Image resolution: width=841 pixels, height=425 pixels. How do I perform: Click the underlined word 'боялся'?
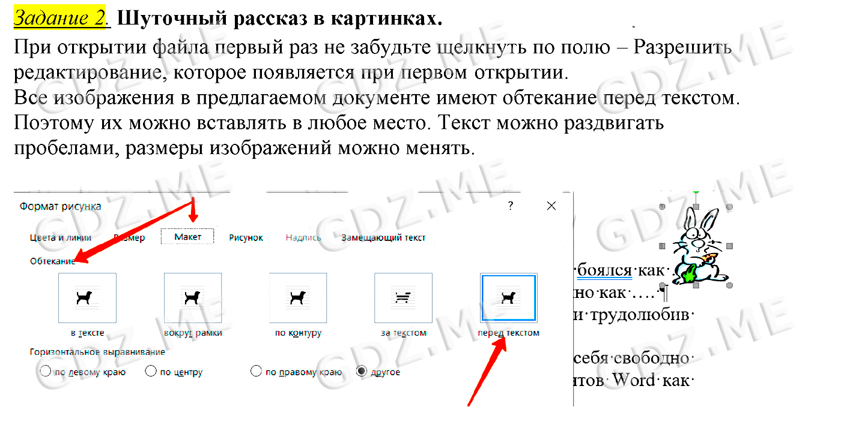(604, 270)
